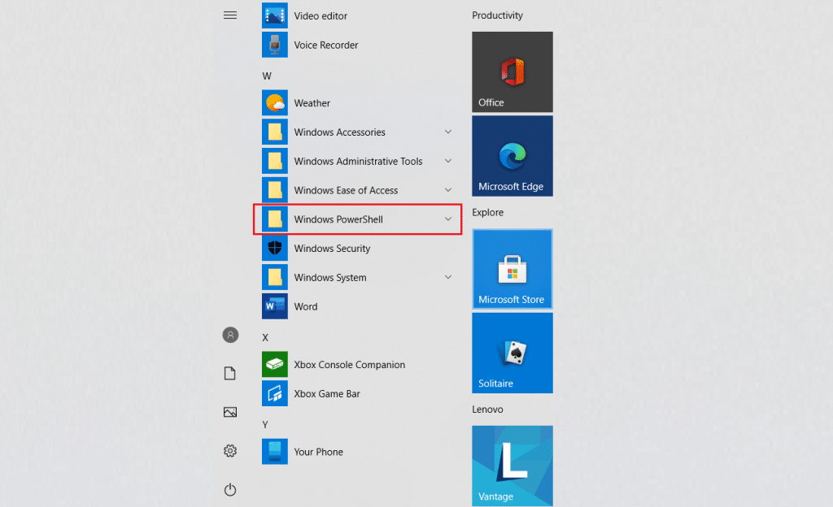Viewport: 833px width, 507px height.
Task: Click the Power button icon
Action: [230, 489]
